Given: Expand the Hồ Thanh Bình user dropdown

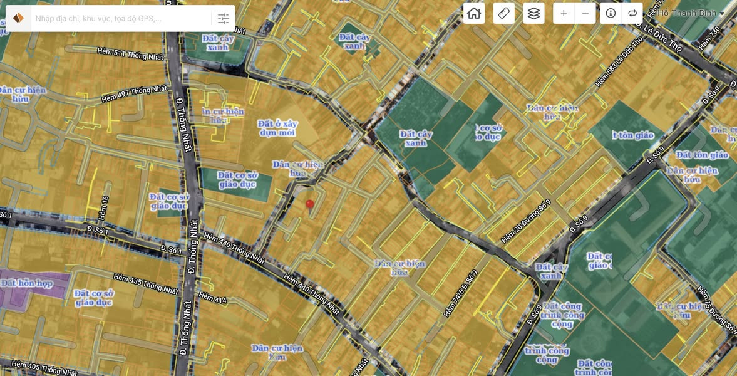Looking at the screenshot, I should pos(691,13).
